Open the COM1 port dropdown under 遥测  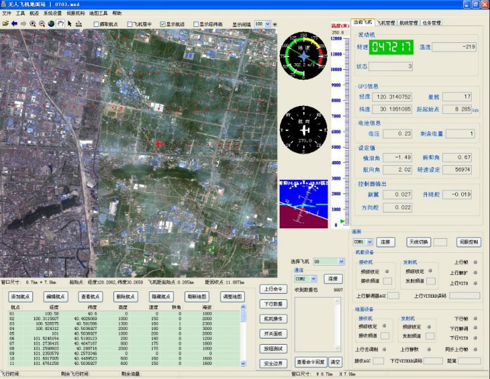(x=369, y=242)
